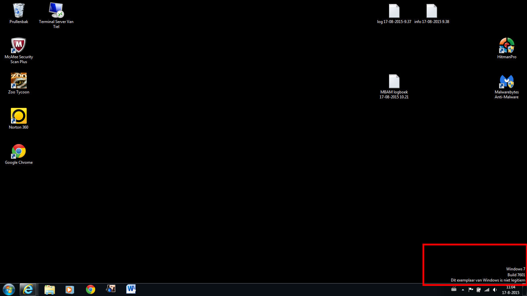The image size is (527, 296).
Task: Click the McAfee Security Scan Plus shortcut
Action: tap(19, 46)
